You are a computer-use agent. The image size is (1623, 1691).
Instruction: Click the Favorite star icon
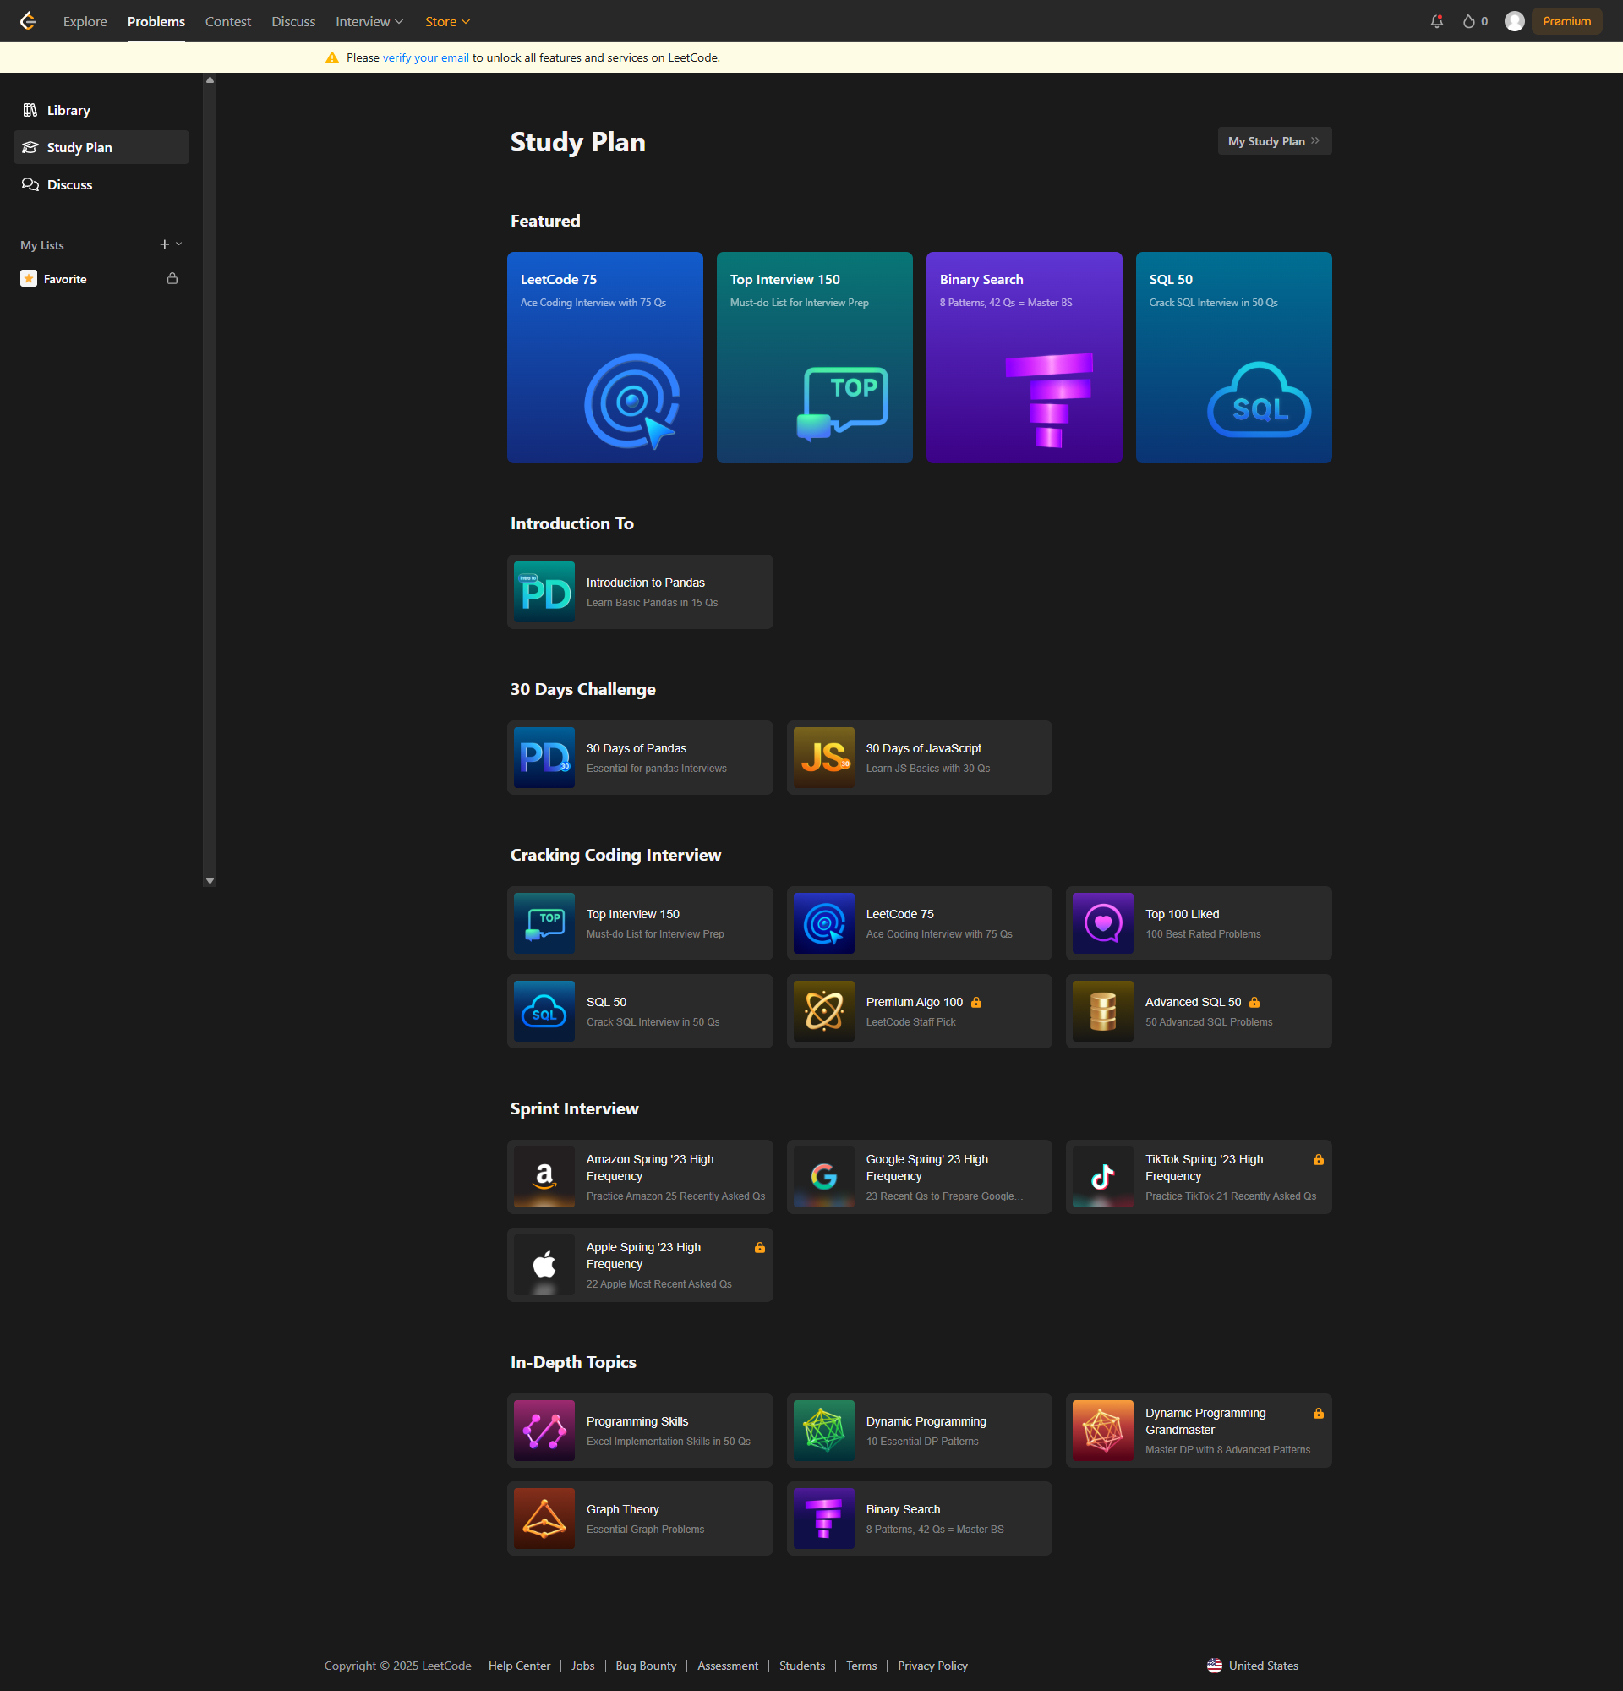pyautogui.click(x=29, y=279)
